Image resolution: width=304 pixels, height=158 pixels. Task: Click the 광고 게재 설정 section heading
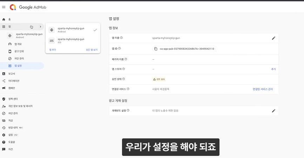click(118, 101)
